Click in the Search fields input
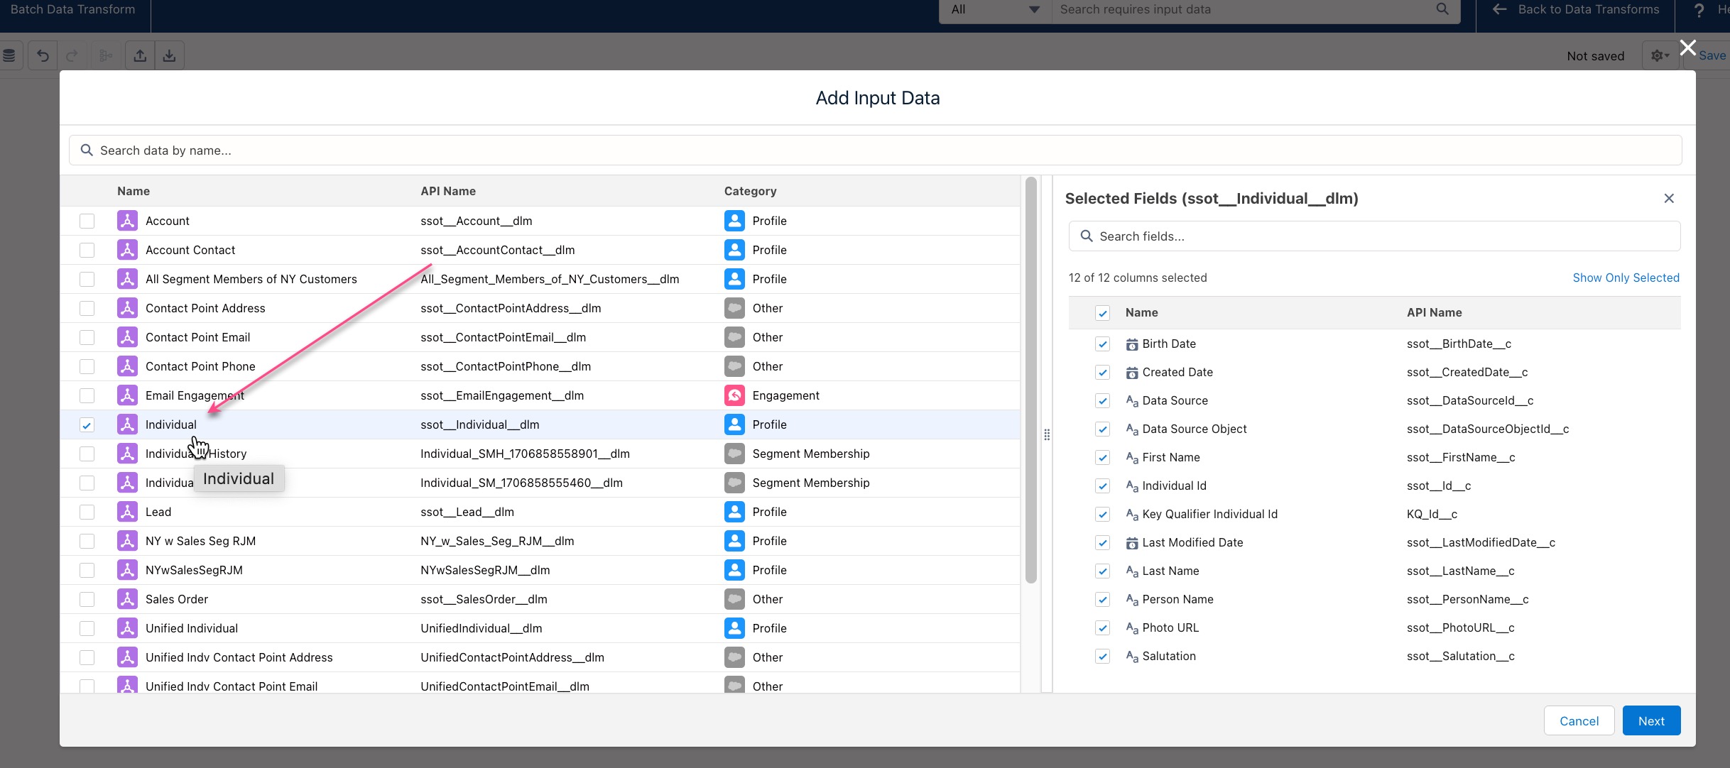 [x=1374, y=236]
